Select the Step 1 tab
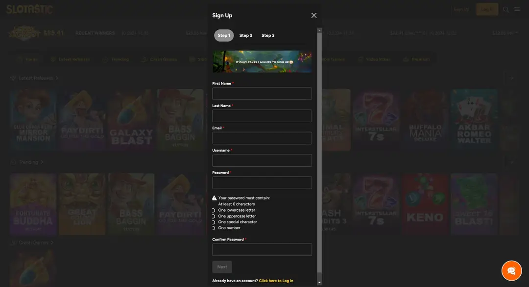Image resolution: width=529 pixels, height=287 pixels. pos(224,35)
